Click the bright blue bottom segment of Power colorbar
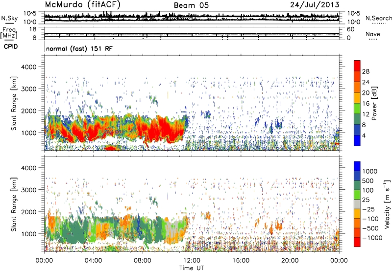The width and height of the screenshot is (392, 271). [x=357, y=140]
